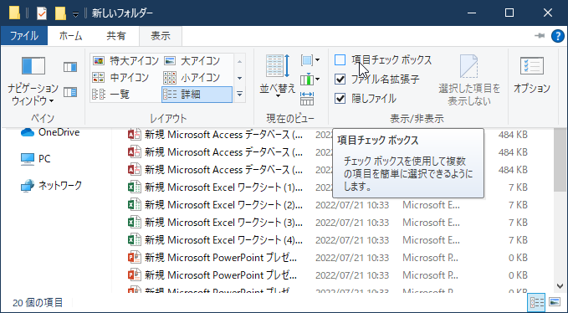Click the file list vertical scrollbar thumb

click(x=560, y=159)
